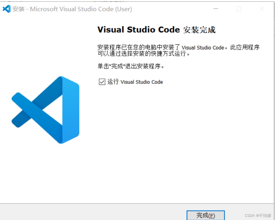The height and width of the screenshot is (220, 275).
Task: Select the 'Visual Studio Code 安装完成' heading
Action: [156, 30]
